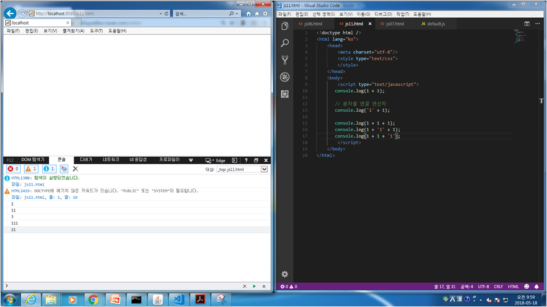Viewport: 547px width, 307px height.
Task: Open the js11.html, 줄: 1 link under HTML1419
Action: pyautogui.click(x=51, y=197)
